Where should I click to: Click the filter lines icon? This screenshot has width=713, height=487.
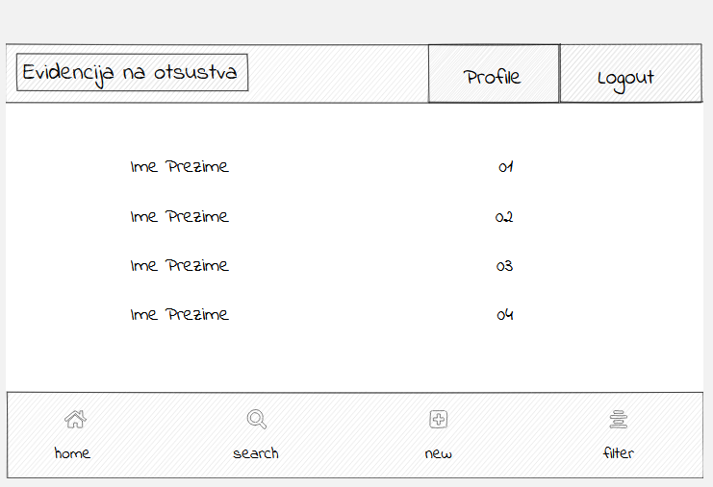619,419
